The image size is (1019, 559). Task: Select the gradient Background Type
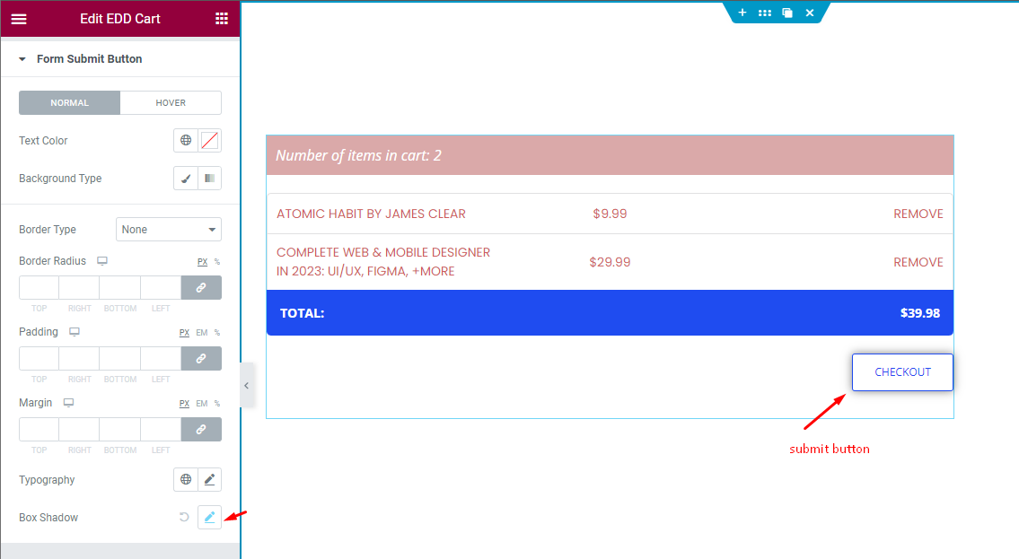pos(209,178)
